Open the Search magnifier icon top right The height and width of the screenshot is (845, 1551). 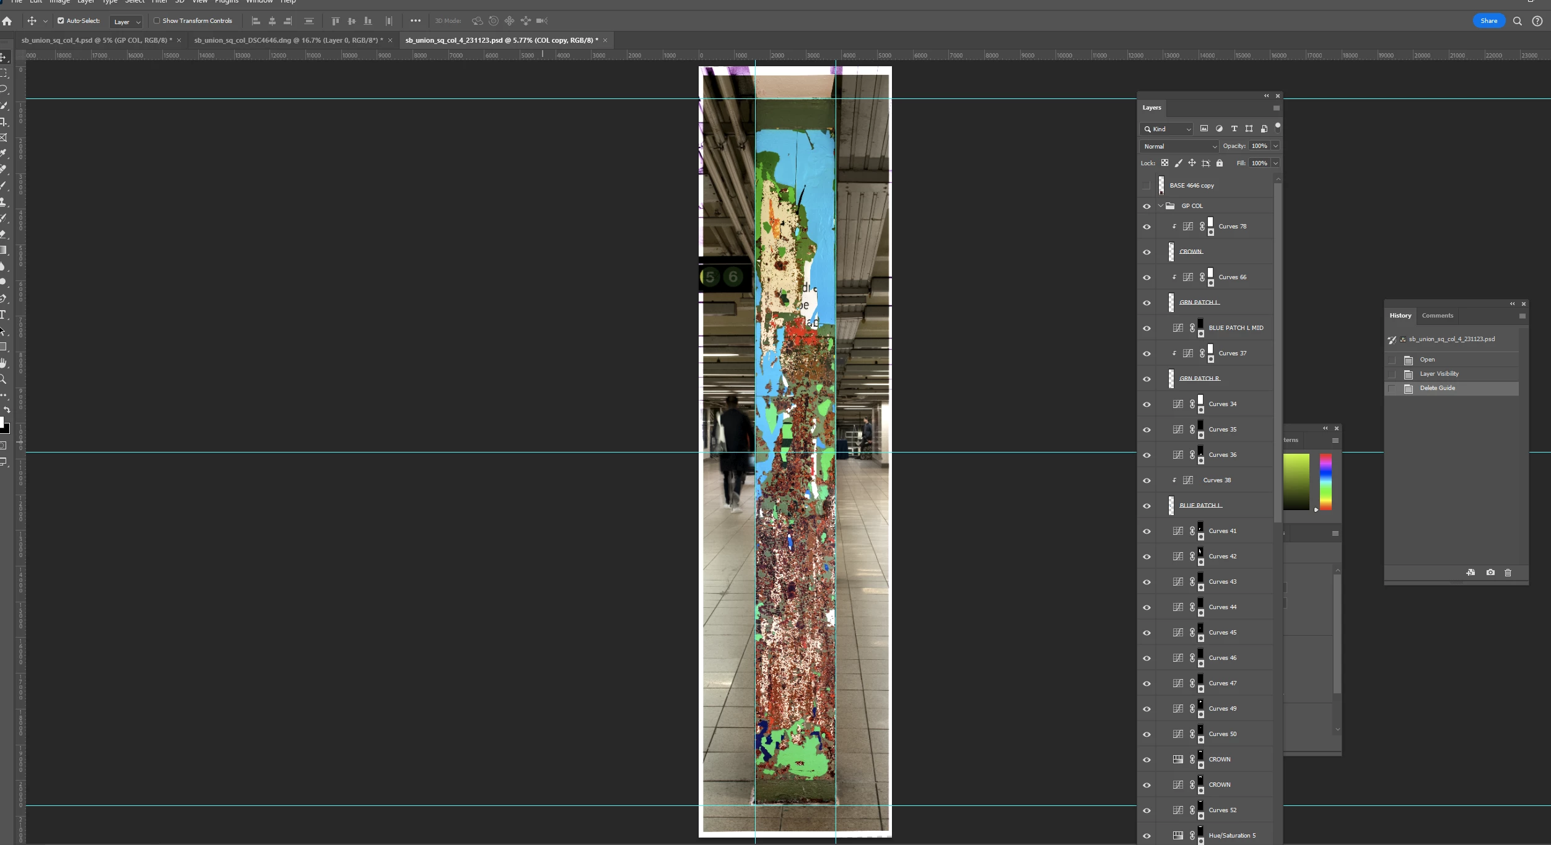coord(1518,21)
